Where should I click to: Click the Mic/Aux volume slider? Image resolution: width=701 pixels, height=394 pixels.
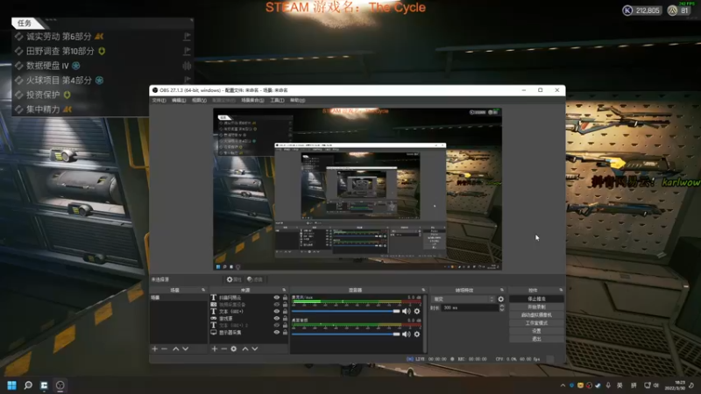[345, 312]
